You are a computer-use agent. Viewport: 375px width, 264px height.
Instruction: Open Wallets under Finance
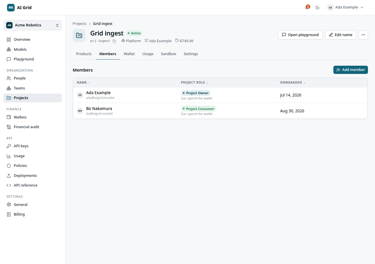pos(33,117)
